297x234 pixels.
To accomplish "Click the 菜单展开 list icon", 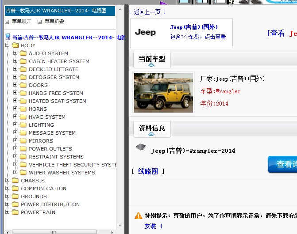I will pyautogui.click(x=7, y=22).
